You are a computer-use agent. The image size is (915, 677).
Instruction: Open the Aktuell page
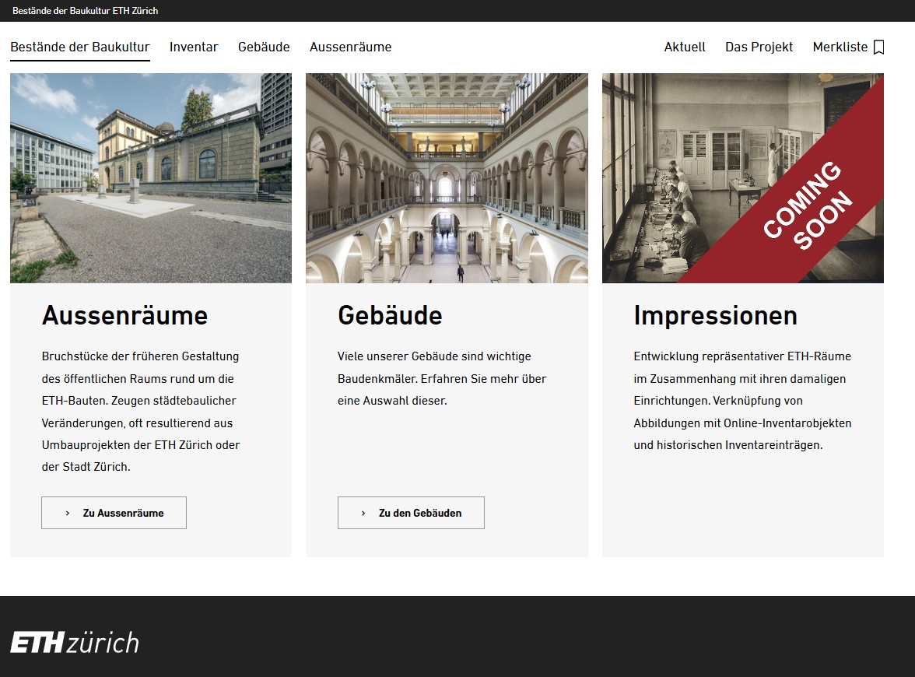pyautogui.click(x=685, y=47)
